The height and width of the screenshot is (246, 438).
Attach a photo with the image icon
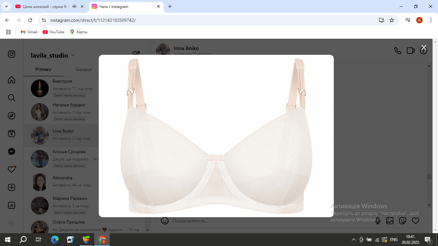390,221
